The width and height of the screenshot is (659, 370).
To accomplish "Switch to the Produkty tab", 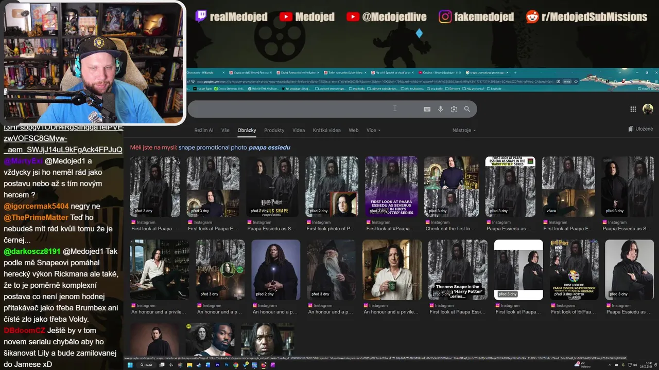I will (274, 130).
